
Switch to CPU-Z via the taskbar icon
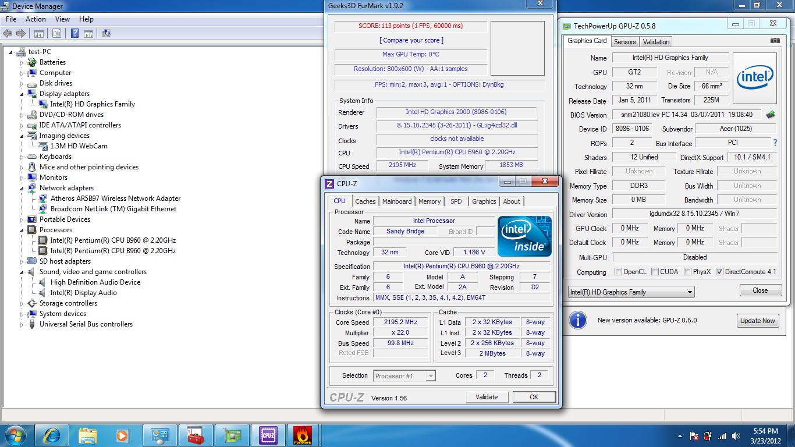[x=267, y=435]
